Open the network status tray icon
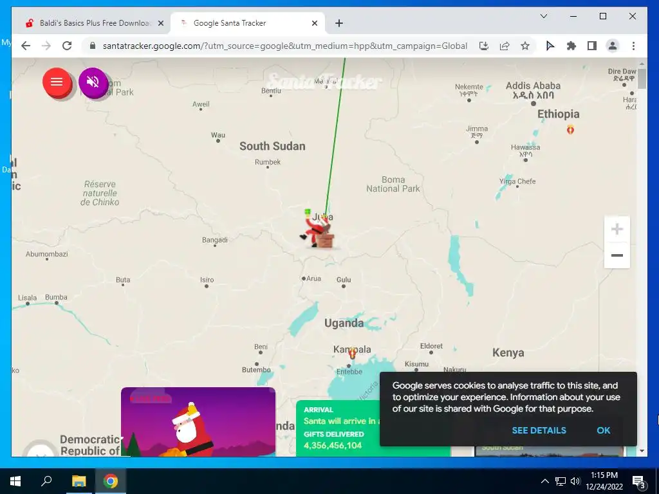This screenshot has width=659, height=494. click(x=561, y=481)
